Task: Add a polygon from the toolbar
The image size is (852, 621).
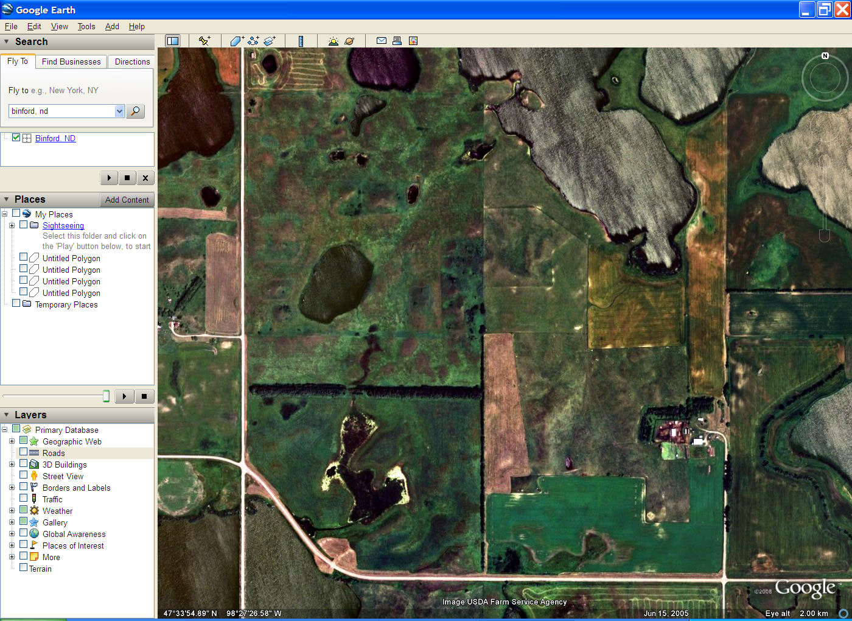Action: pos(237,41)
